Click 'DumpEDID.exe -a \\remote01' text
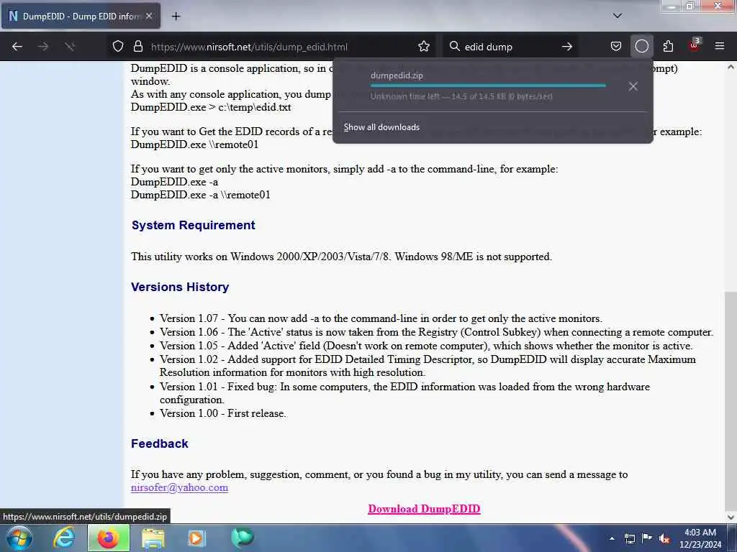The image size is (737, 552). click(x=201, y=195)
